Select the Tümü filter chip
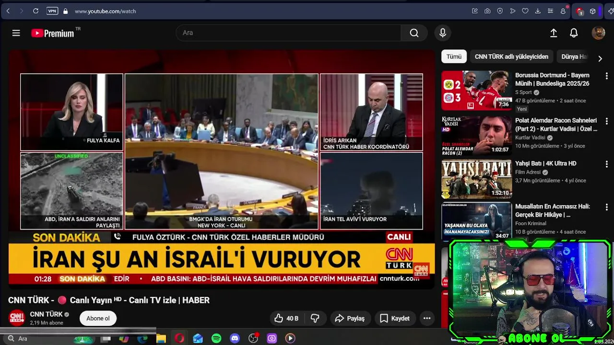Screen dimensions: 614x345 coord(454,57)
